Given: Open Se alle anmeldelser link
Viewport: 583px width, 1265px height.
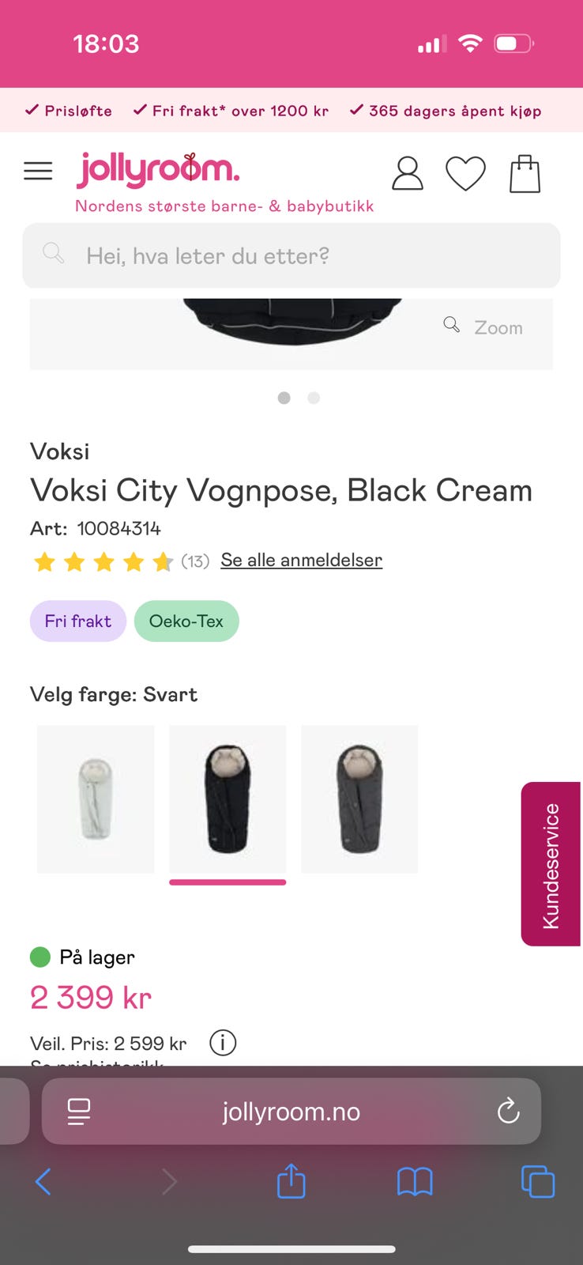Looking at the screenshot, I should pyautogui.click(x=301, y=560).
